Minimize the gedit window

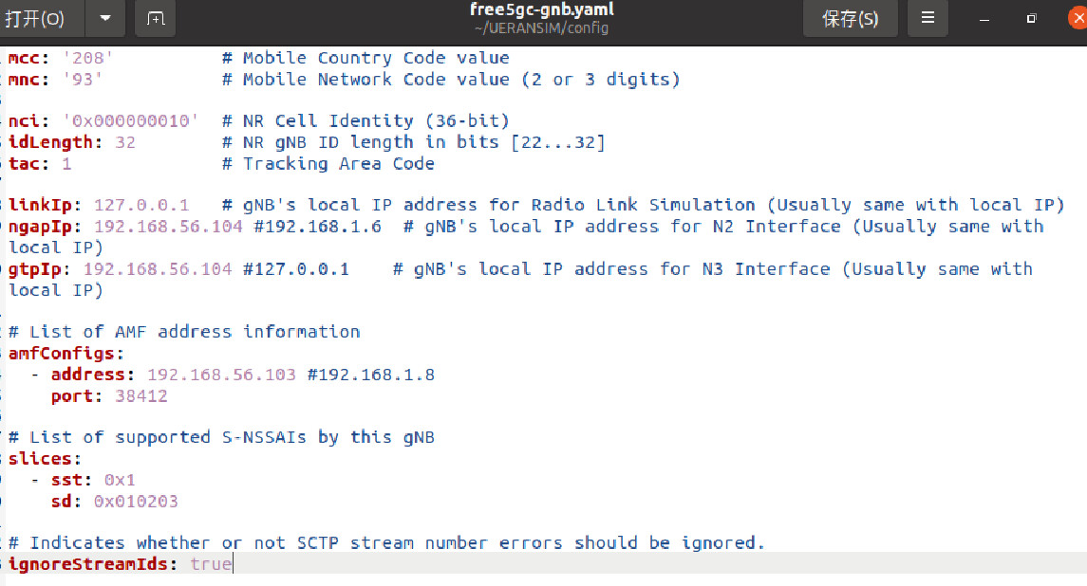984,19
